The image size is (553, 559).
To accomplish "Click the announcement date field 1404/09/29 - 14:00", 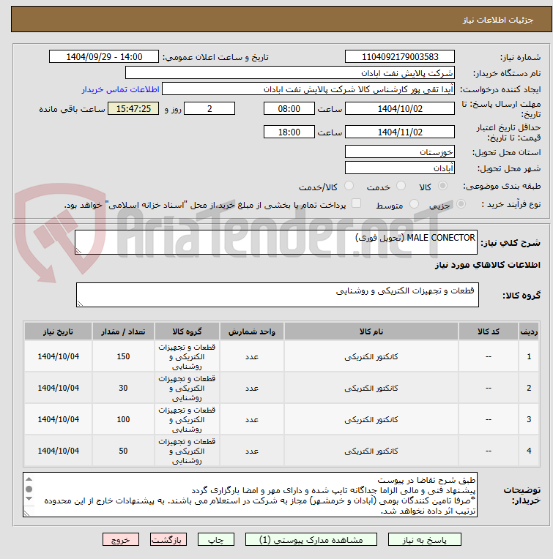I will 104,56.
